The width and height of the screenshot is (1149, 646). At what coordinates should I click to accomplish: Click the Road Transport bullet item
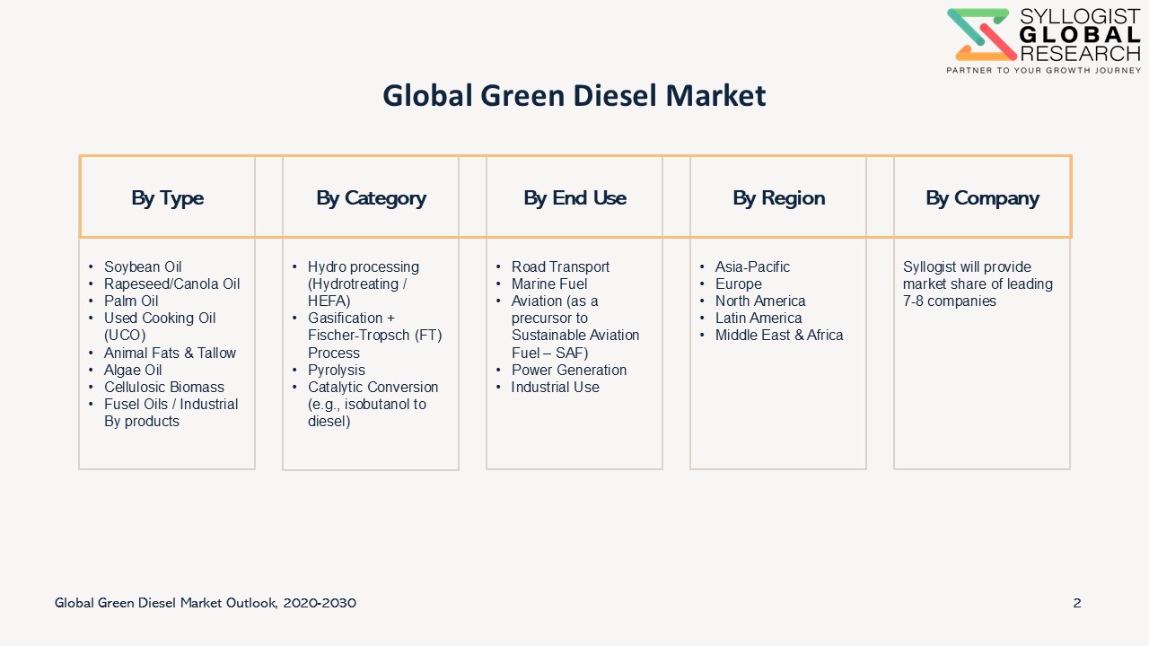[x=560, y=266]
